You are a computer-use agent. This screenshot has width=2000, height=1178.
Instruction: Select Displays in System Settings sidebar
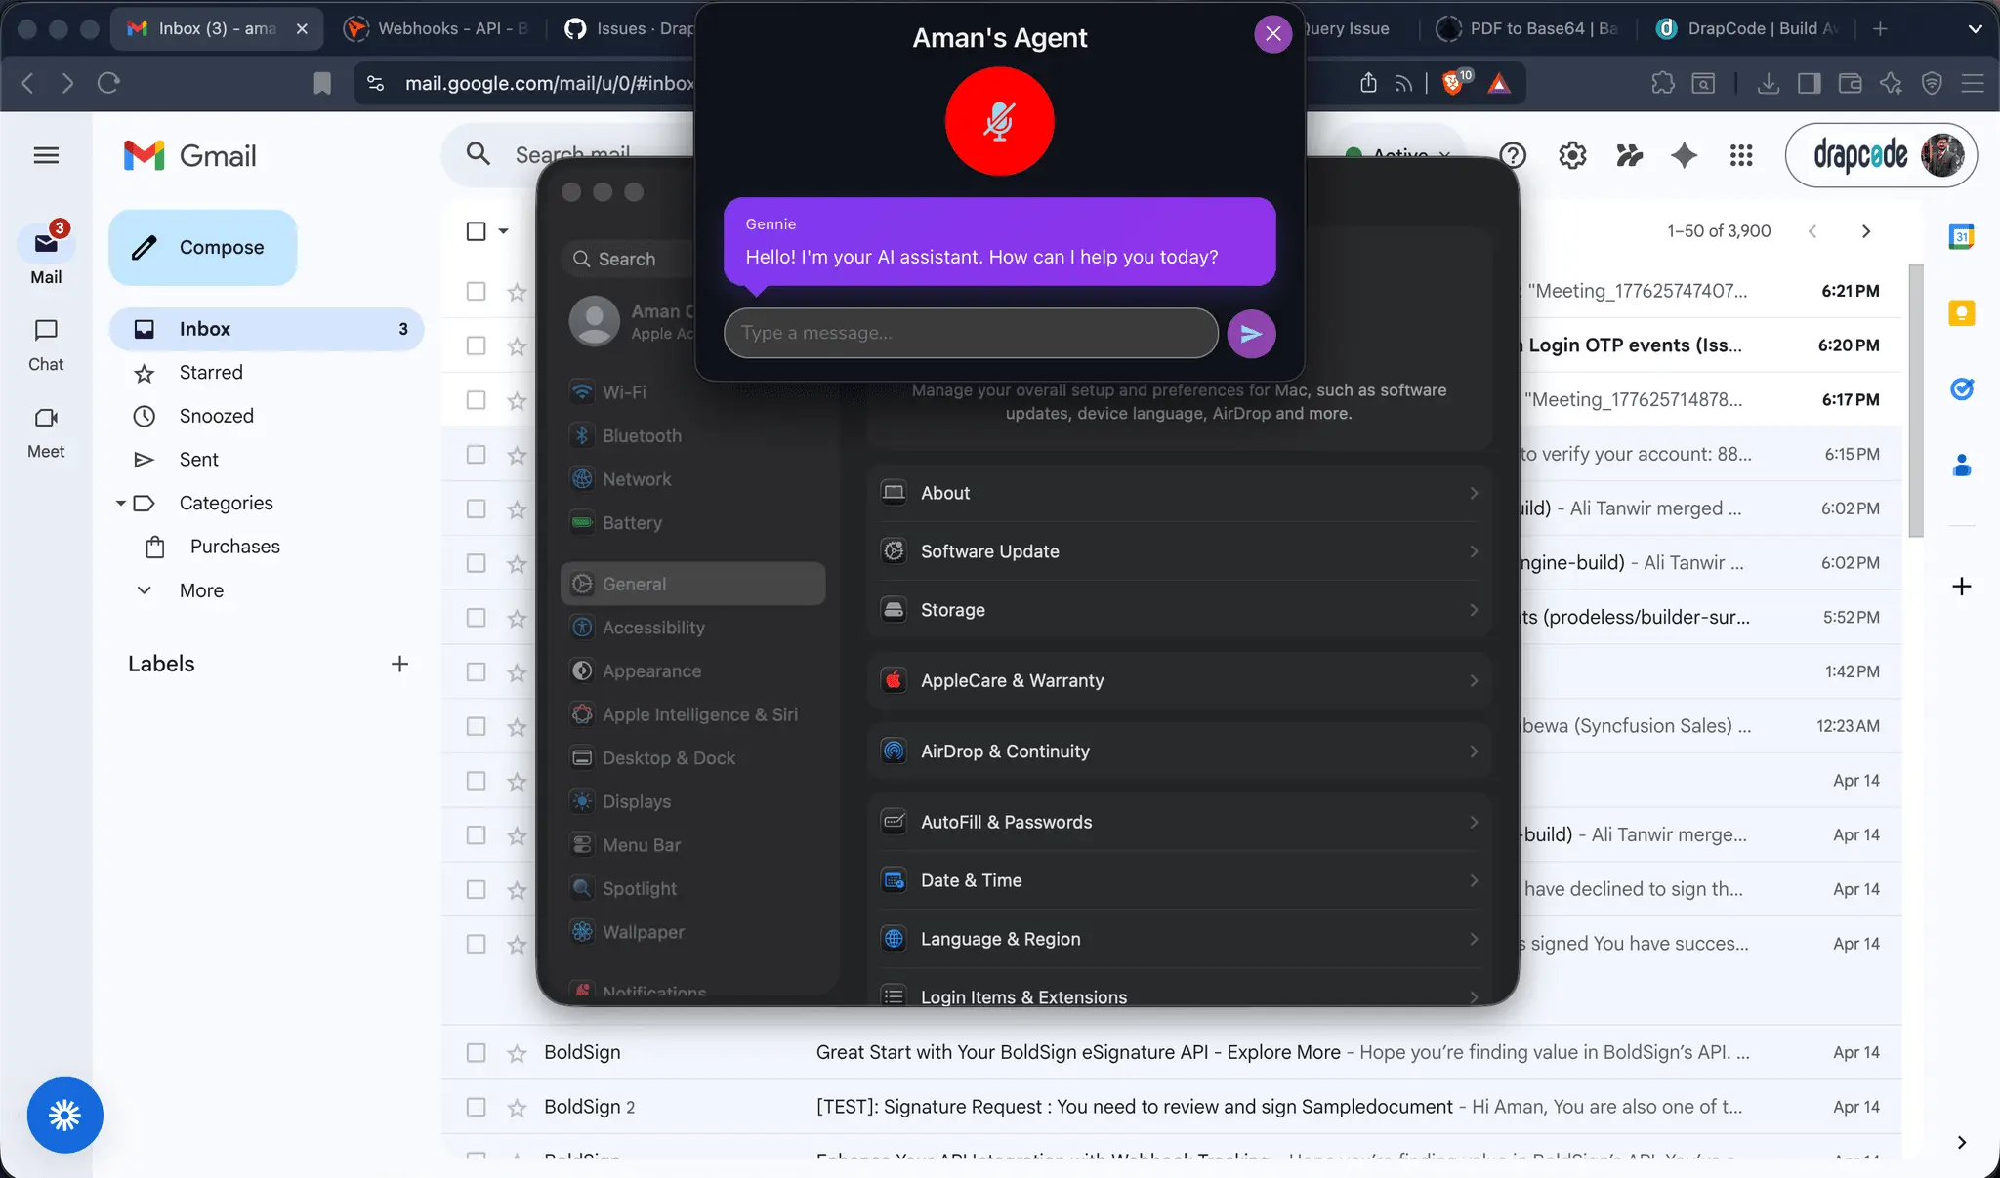tap(693, 801)
